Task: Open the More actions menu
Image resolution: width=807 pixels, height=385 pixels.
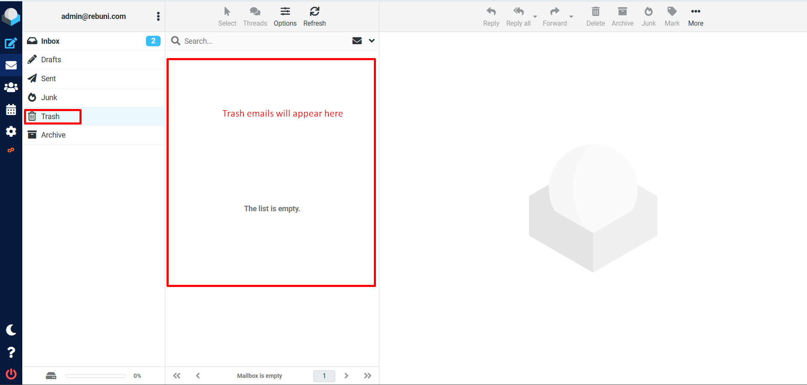Action: tap(695, 16)
